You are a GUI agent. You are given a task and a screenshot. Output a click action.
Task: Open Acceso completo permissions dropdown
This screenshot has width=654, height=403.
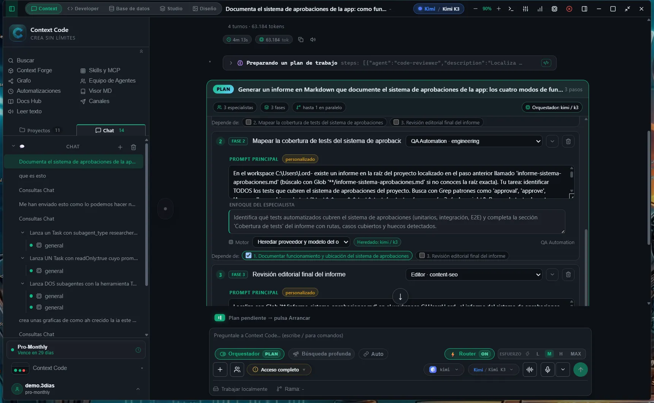click(279, 370)
